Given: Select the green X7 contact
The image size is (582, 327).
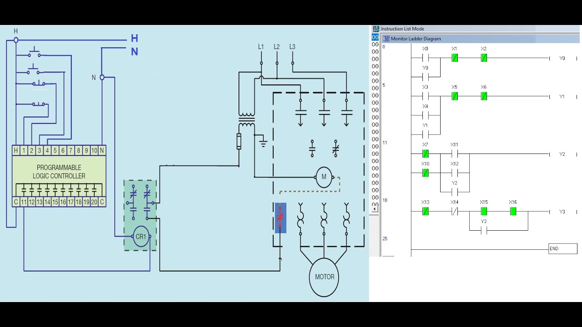Looking at the screenshot, I should point(425,154).
